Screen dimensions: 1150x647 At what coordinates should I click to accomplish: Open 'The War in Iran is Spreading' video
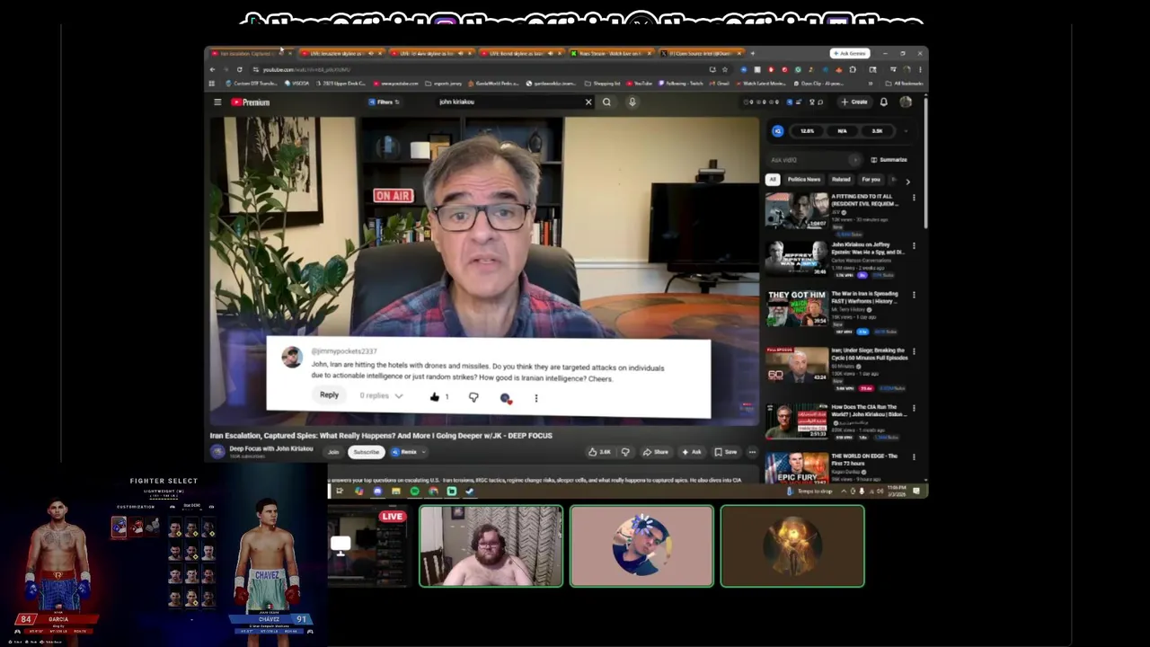[x=797, y=308]
